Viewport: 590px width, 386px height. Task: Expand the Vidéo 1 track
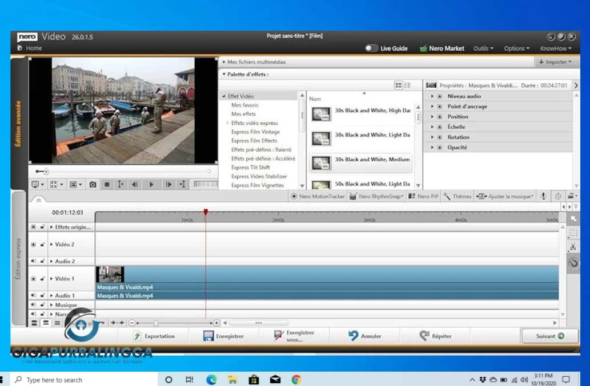tap(51, 279)
